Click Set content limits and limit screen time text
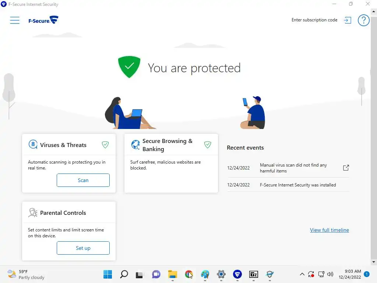This screenshot has width=377, height=283. click(x=66, y=233)
